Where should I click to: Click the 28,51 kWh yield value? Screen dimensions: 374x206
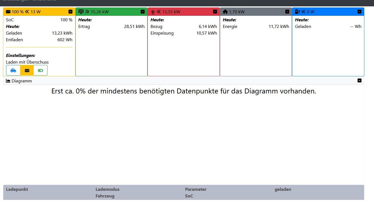[134, 27]
